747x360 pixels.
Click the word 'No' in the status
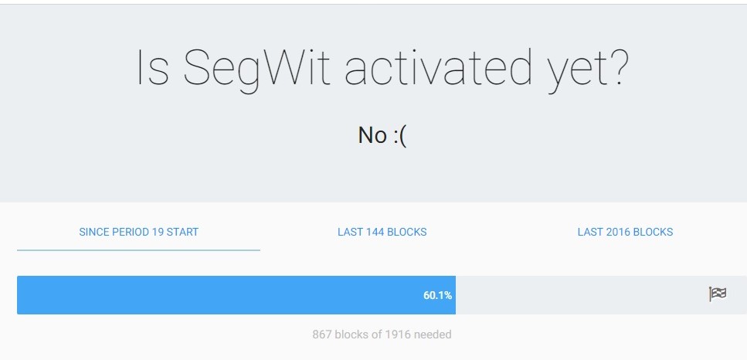[372, 135]
